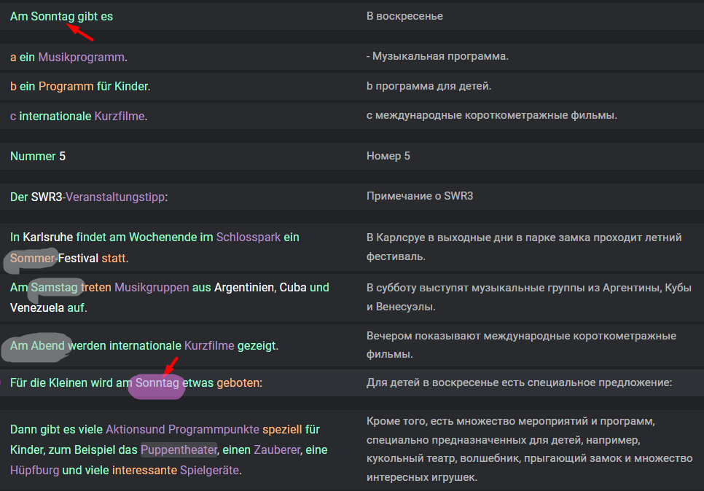Viewport: 704px width, 491px height.
Task: Click the translation '- Музыкальная программа.'
Action: coord(437,57)
